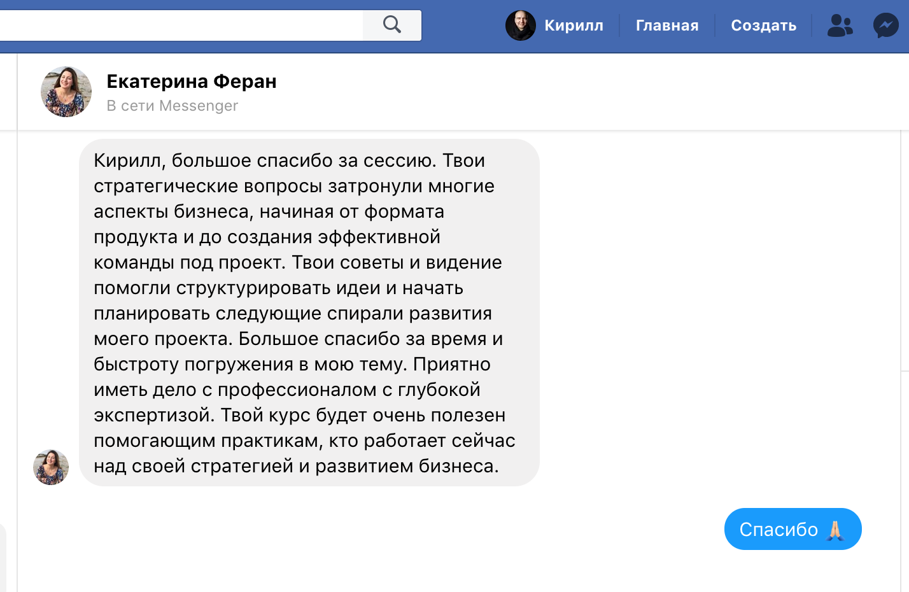Image resolution: width=909 pixels, height=592 pixels.
Task: Open the Кирилл profile name link
Action: [574, 25]
